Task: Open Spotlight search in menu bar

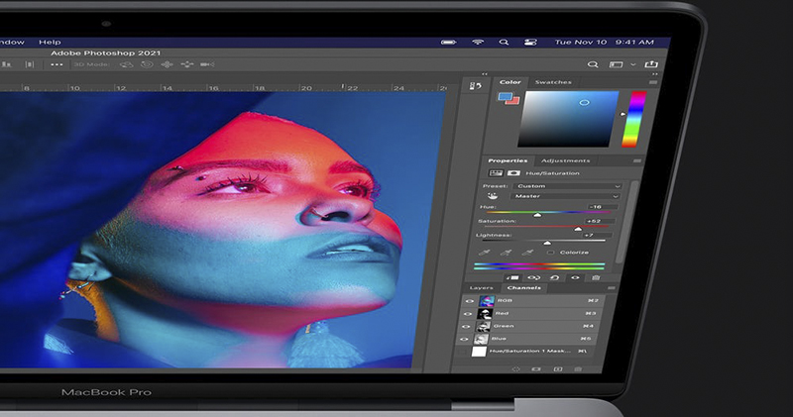Action: [x=504, y=42]
